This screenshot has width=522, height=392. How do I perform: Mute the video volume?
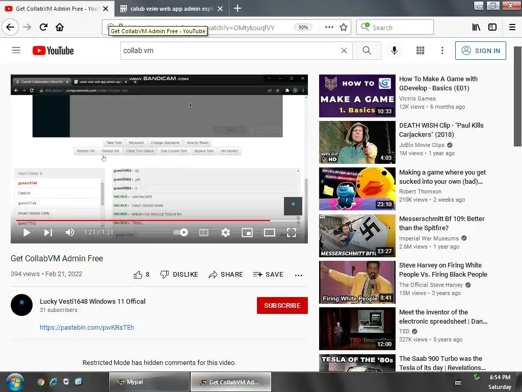tap(69, 232)
